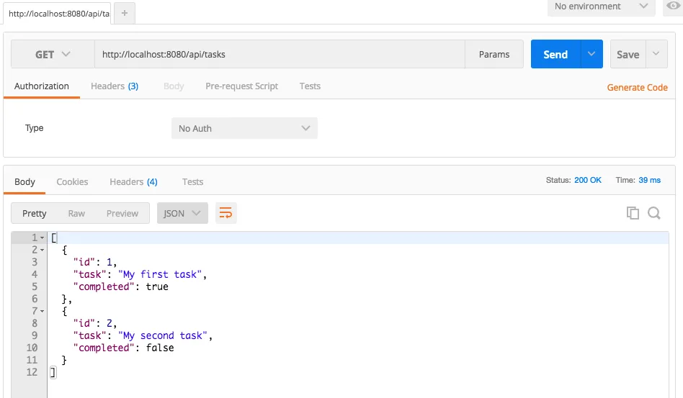Expand the No Auth type dropdown
Image resolution: width=683 pixels, height=398 pixels.
point(244,128)
